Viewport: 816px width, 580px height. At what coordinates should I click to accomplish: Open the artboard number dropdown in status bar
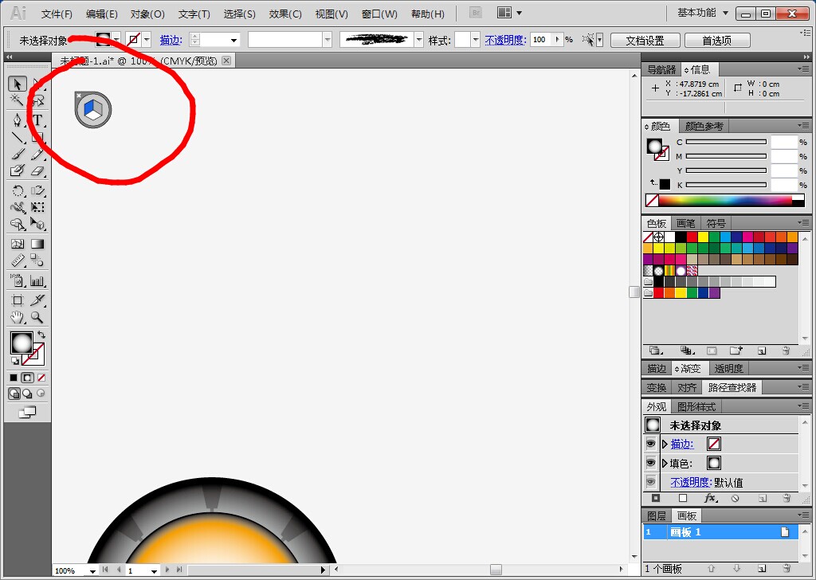(x=154, y=570)
